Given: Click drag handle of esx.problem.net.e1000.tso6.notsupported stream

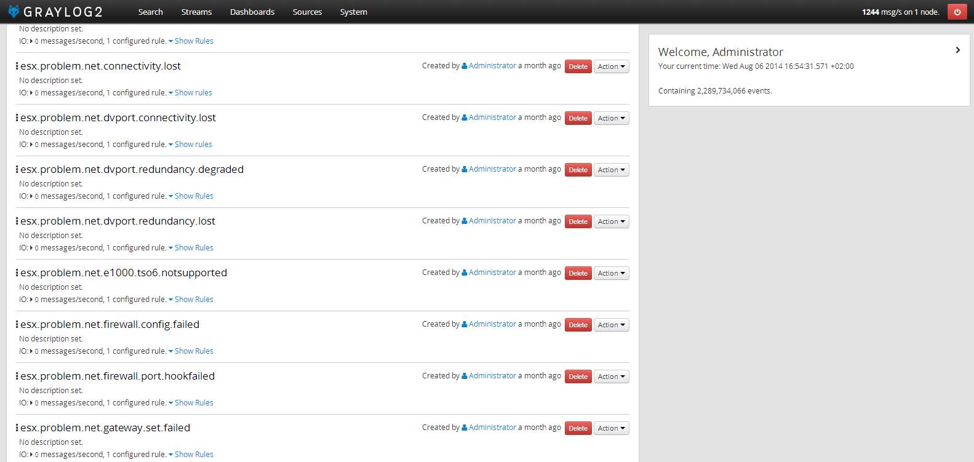Looking at the screenshot, I should 17,273.
